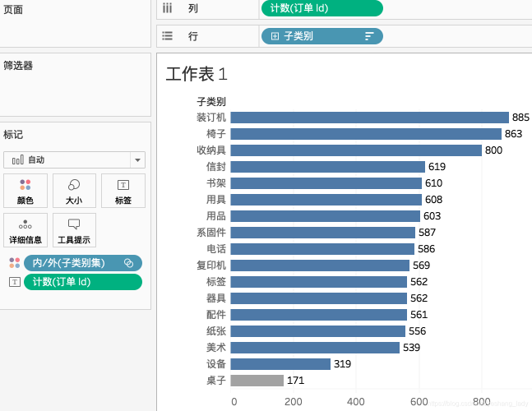Select the 计数(订单 Id) pill on Columns shelf

pos(322,8)
